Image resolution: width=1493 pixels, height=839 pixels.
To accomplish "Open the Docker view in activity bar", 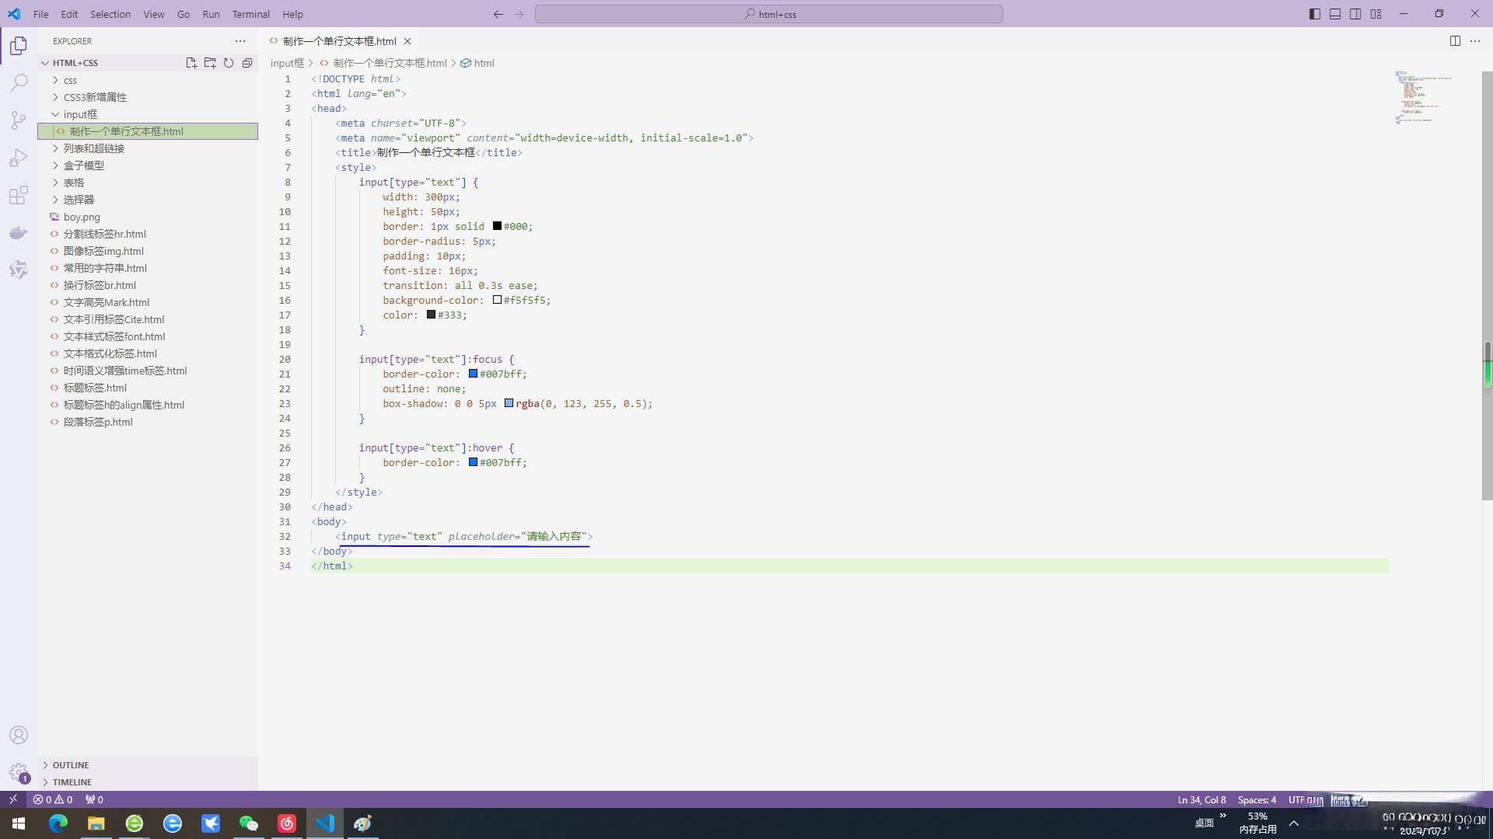I will coord(19,232).
